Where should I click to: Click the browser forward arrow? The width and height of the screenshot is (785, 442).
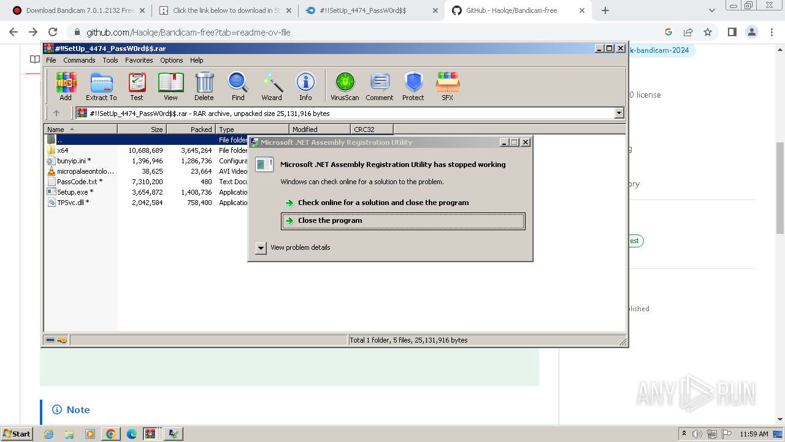(x=33, y=32)
